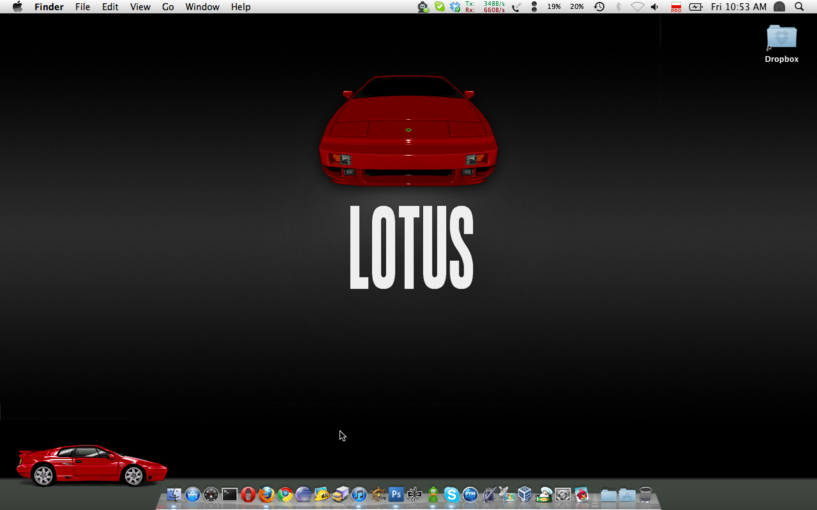Open iTunes from the dock
This screenshot has height=510, width=817.
click(x=359, y=495)
